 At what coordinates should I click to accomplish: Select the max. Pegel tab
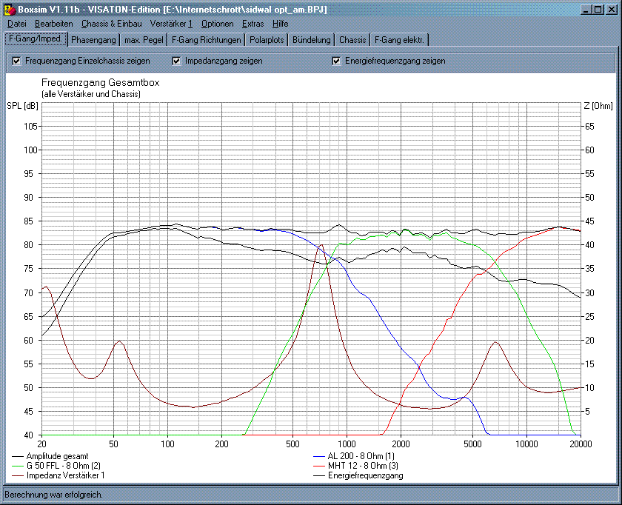point(143,40)
